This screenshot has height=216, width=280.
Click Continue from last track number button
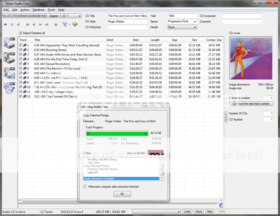(251, 104)
